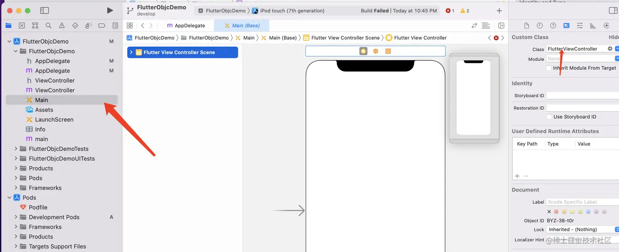Show the History inspector clock

point(540,25)
